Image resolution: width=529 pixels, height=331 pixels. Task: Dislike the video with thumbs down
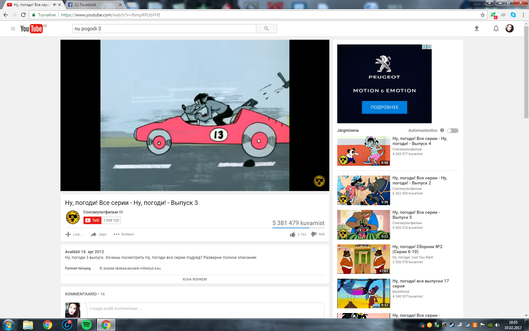314,234
